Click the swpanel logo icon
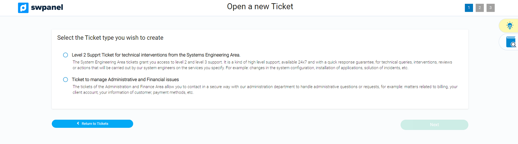The width and height of the screenshot is (518, 144). 23,7
